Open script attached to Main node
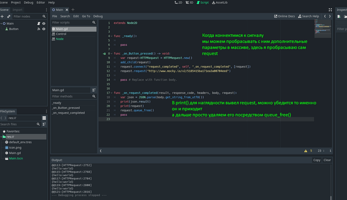Screen dimensions: 347x200 click(x=38, y=23)
